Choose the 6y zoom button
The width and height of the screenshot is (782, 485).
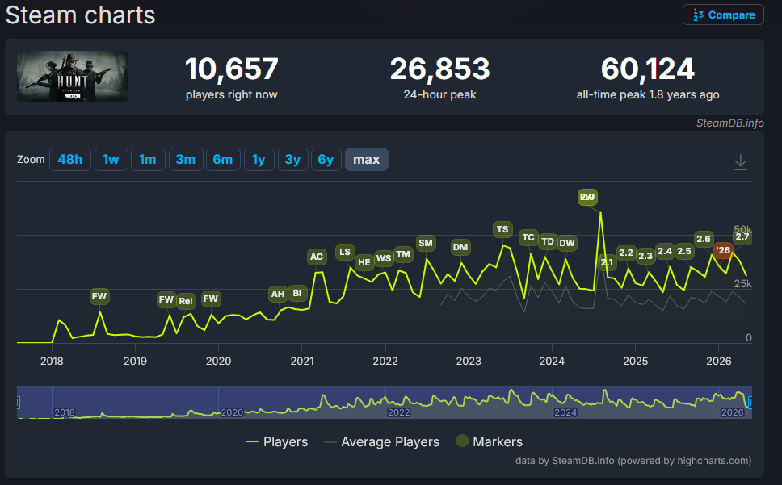point(326,159)
